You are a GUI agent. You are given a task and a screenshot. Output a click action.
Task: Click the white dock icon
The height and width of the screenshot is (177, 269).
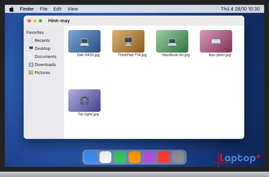pos(105,157)
